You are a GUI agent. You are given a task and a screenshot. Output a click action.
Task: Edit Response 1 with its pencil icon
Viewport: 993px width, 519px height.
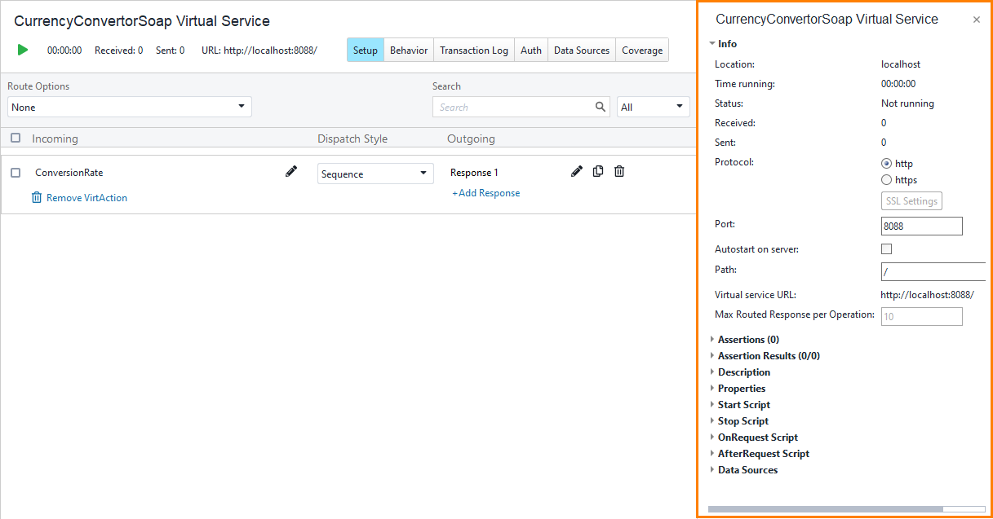577,171
